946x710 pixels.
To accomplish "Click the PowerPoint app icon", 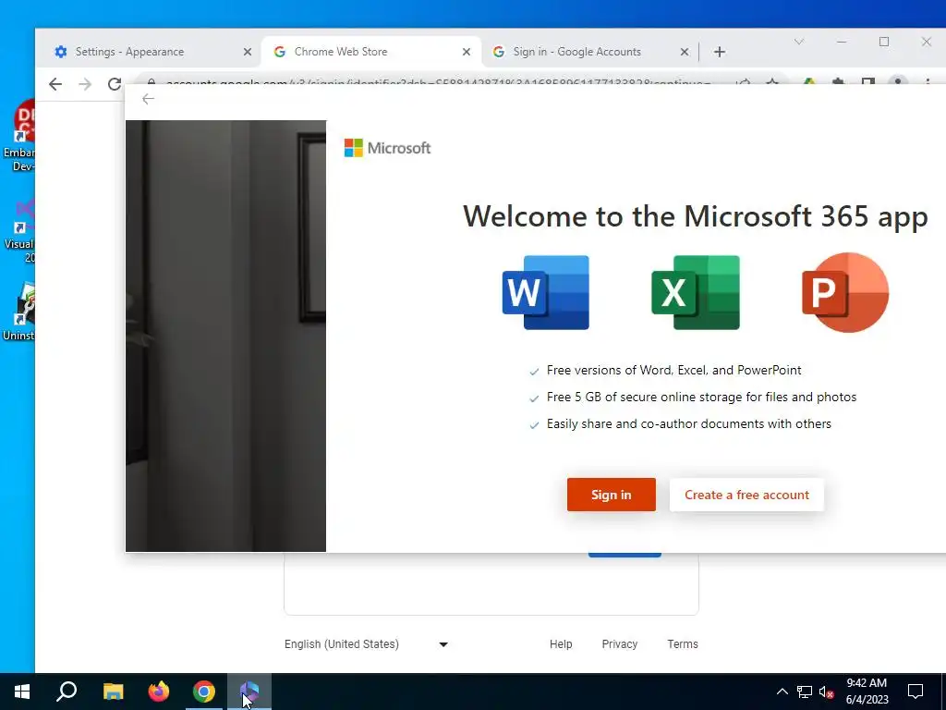I will pos(845,292).
